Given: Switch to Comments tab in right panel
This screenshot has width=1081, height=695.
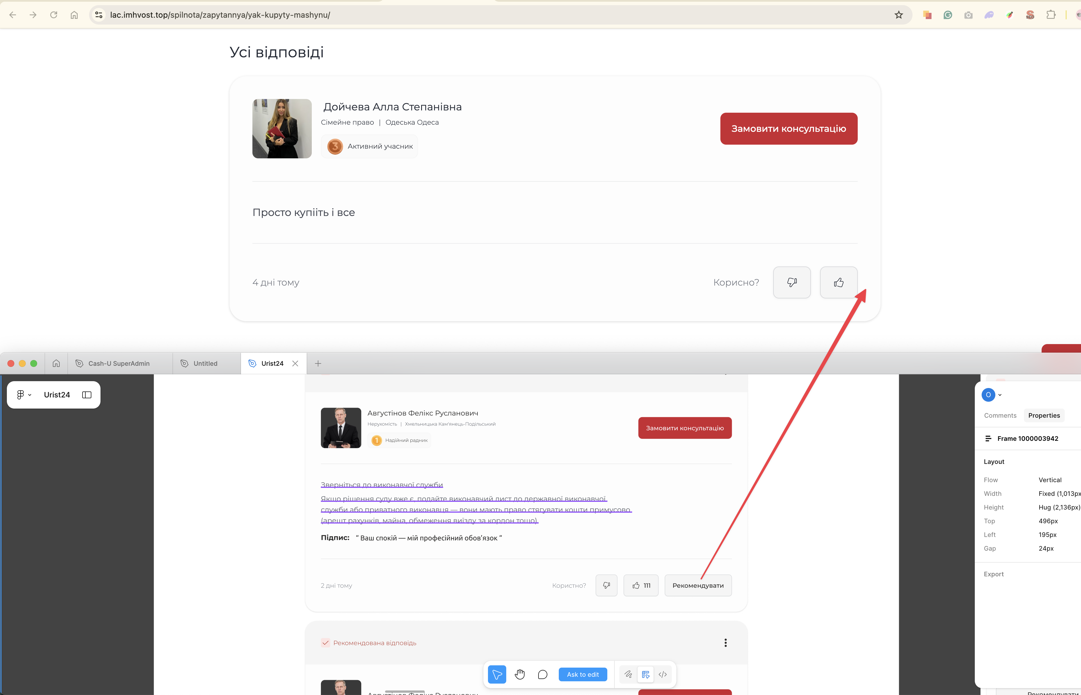Looking at the screenshot, I should 1000,415.
